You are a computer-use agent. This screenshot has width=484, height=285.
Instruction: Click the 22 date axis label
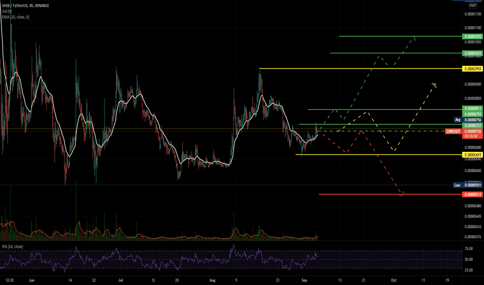pyautogui.click(x=94, y=280)
